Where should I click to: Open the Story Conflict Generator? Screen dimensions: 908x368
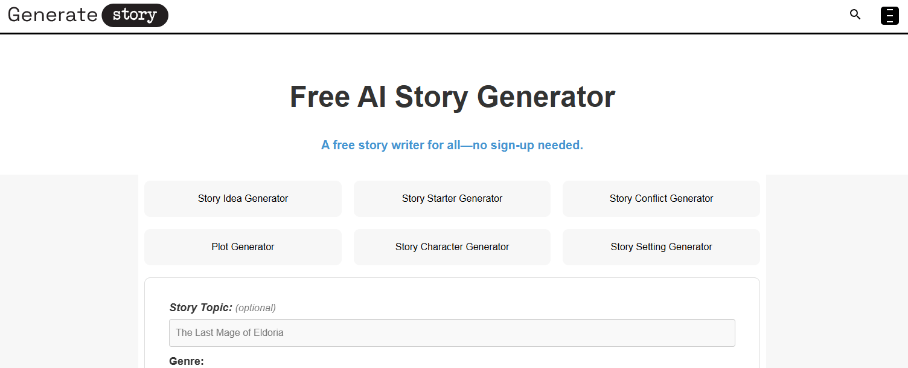tap(661, 198)
